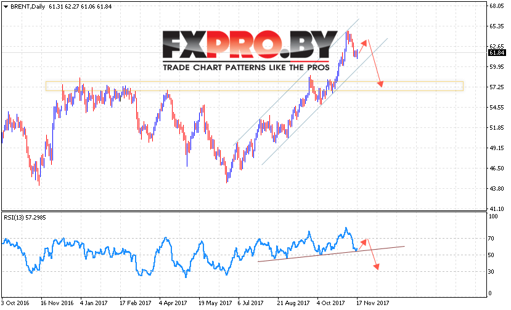Click the 21 Aug 2017 date label
Viewport: 511px width, 310px height.
tap(293, 303)
